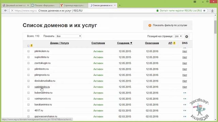218x122 pixels.
Task: Click DNS arrows icon for varimprosto.ru
Action: pyautogui.click(x=185, y=99)
